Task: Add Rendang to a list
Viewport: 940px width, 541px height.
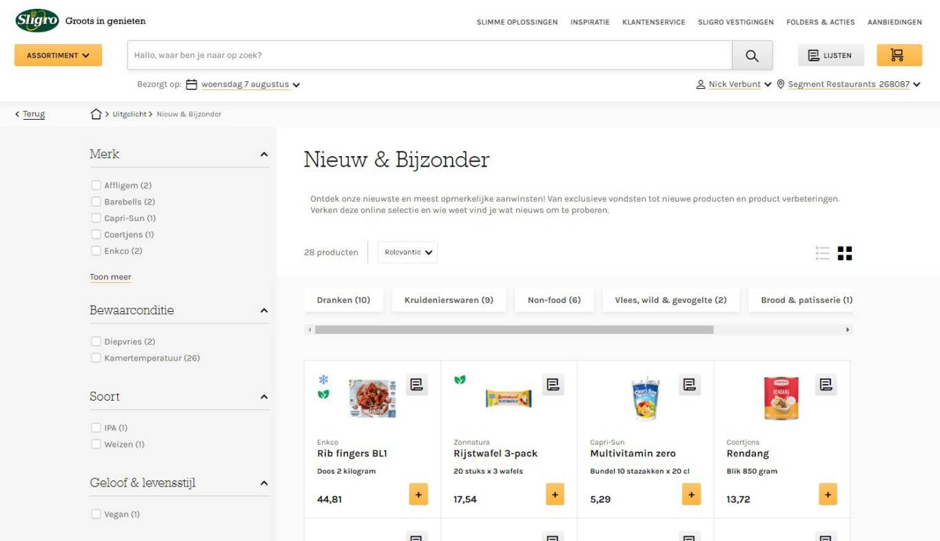Action: 826,385
